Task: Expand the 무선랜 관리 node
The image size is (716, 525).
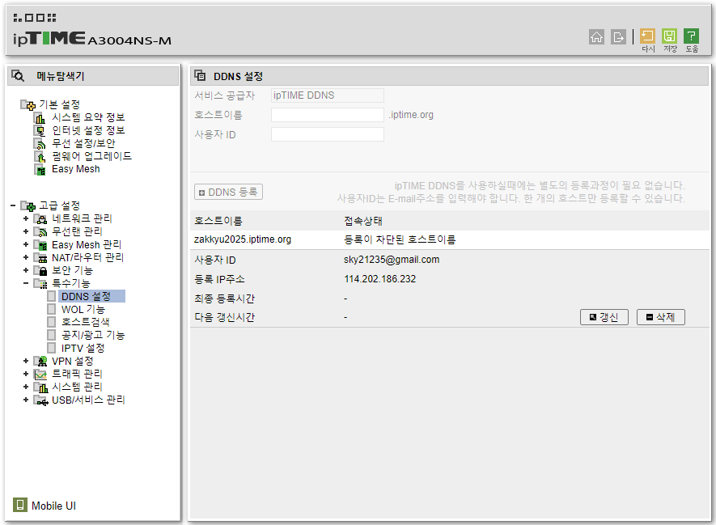Action: [26, 231]
